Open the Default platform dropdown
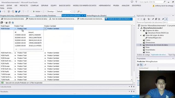Viewport: 175px width, 98px height. pyautogui.click(x=64, y=11)
